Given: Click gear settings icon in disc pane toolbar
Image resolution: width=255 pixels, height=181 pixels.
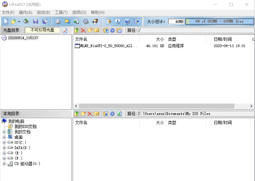Looking at the screenshot, I should pyautogui.click(x=113, y=31).
